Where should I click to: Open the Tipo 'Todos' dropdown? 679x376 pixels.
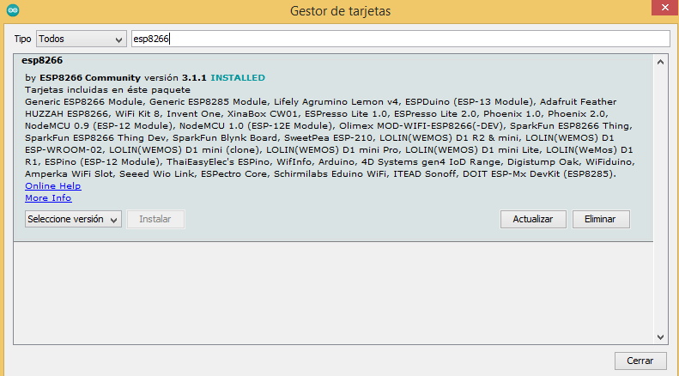82,39
